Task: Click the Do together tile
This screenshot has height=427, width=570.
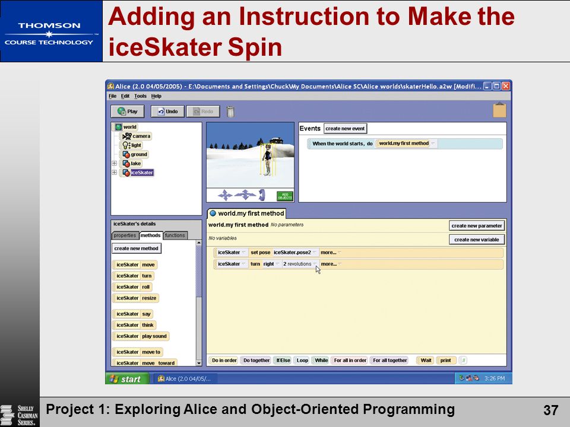Action: [x=256, y=360]
